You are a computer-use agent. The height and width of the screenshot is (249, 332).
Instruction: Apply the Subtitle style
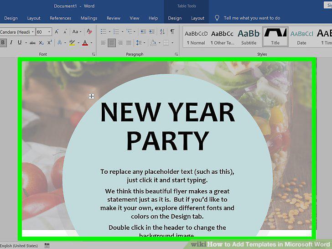click(249, 37)
